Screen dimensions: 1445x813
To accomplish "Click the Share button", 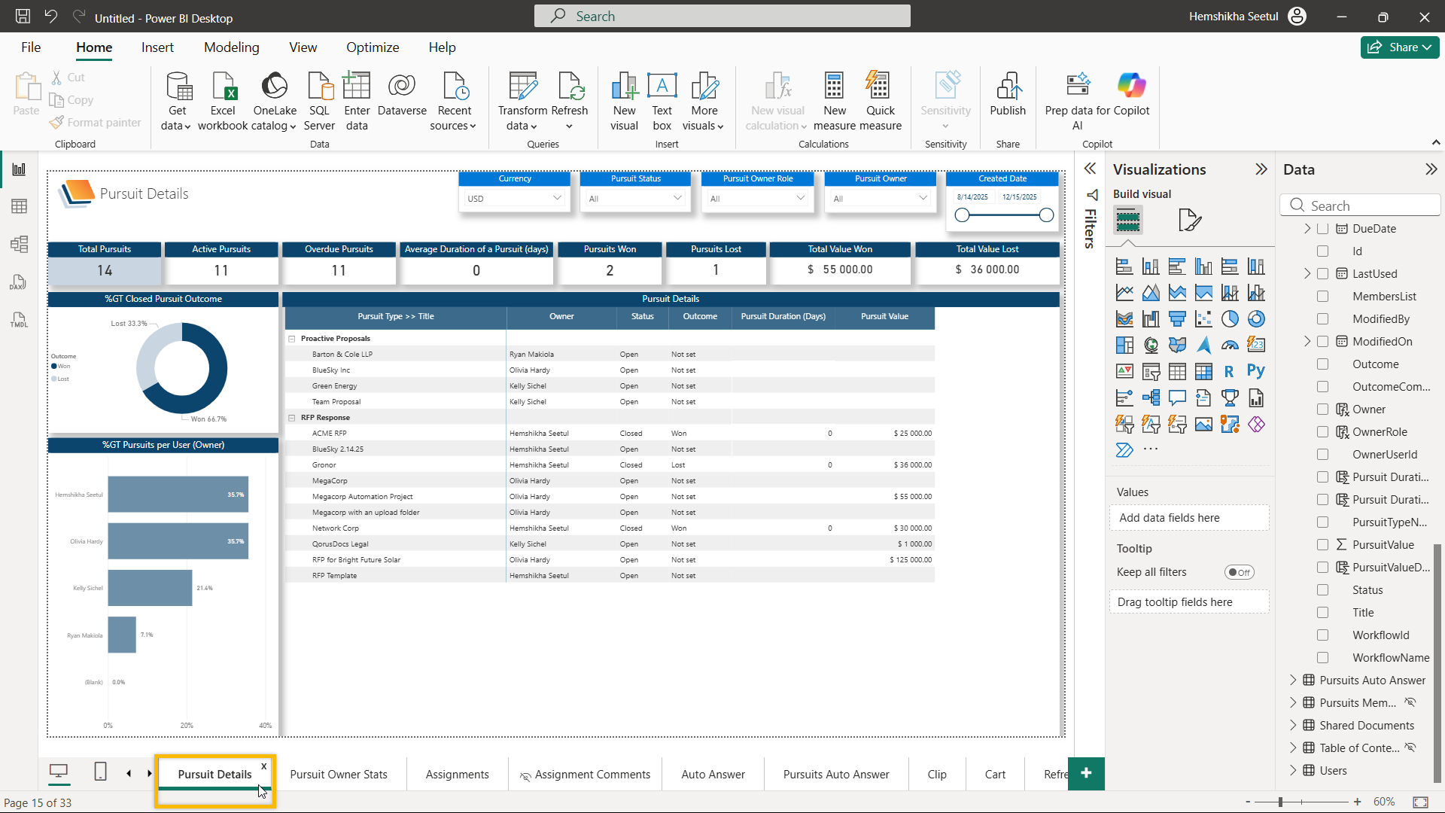I will point(1399,47).
